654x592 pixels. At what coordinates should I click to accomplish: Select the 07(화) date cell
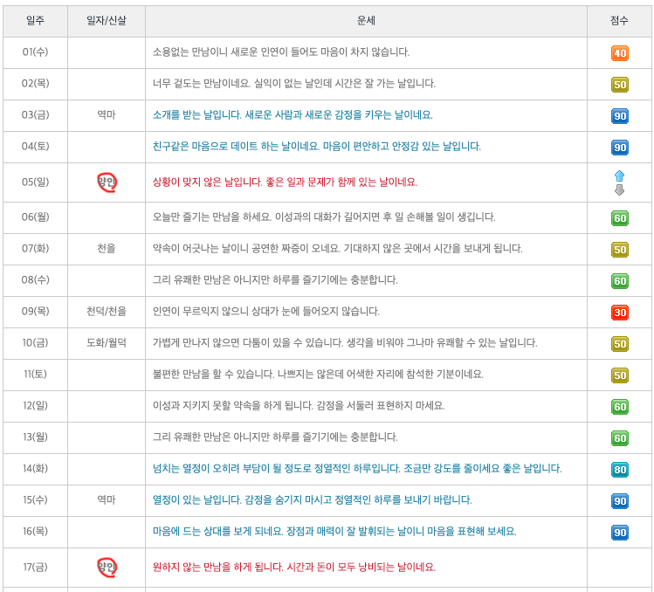(x=36, y=249)
